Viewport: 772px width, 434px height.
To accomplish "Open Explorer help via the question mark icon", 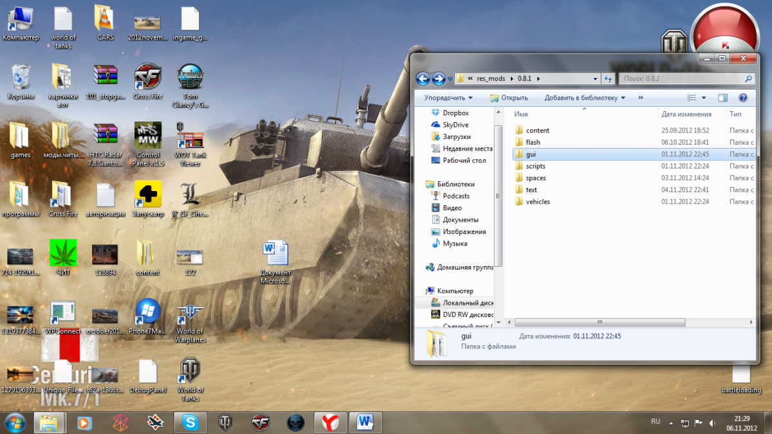I will pos(743,98).
